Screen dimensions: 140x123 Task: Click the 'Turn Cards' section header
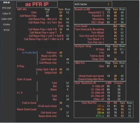pos(81,26)
